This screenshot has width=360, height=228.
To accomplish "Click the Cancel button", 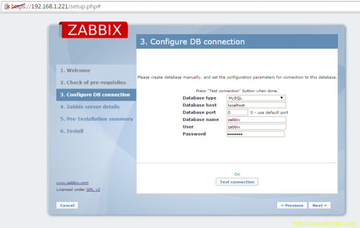I will point(67,205).
